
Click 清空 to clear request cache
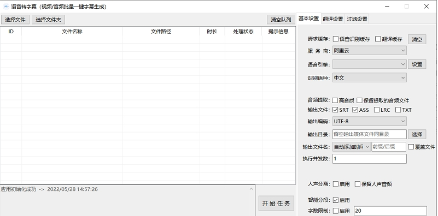tap(417, 39)
